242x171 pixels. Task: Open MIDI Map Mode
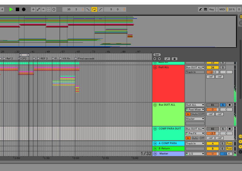pyautogui.click(x=222, y=9)
